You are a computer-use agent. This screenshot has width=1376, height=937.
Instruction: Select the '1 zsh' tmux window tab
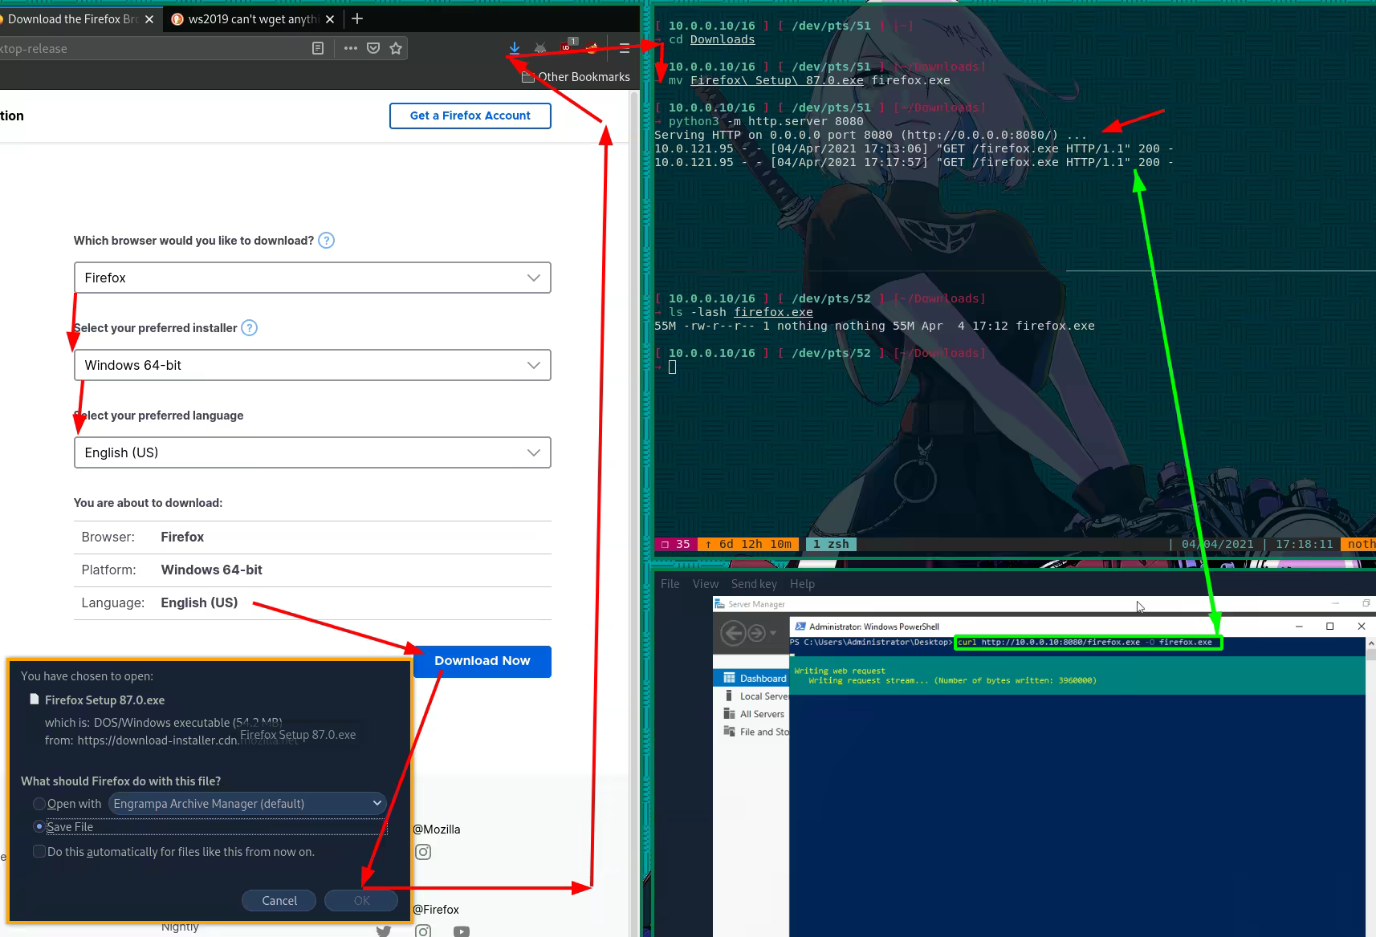(831, 544)
